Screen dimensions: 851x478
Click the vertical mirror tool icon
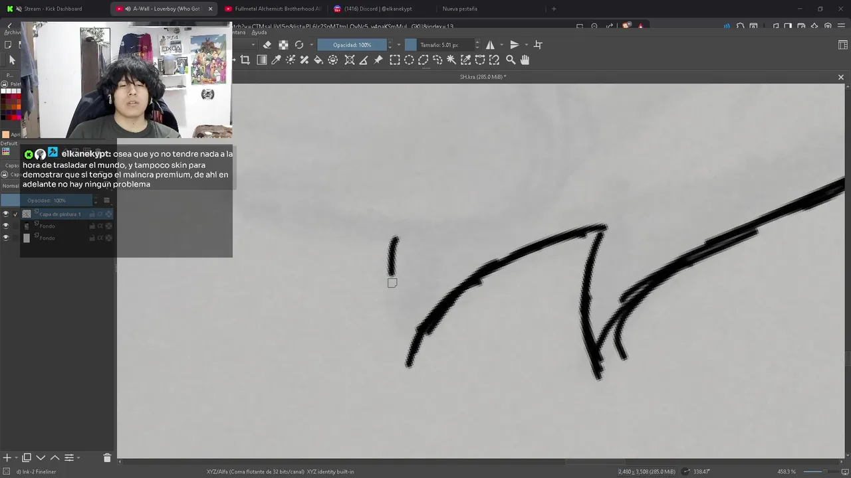click(514, 44)
